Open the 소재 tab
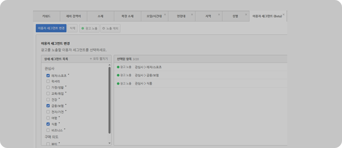 coord(101,16)
